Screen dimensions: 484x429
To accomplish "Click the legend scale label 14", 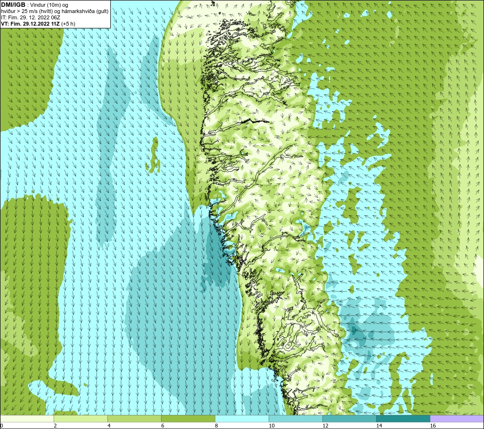I will (x=379, y=426).
